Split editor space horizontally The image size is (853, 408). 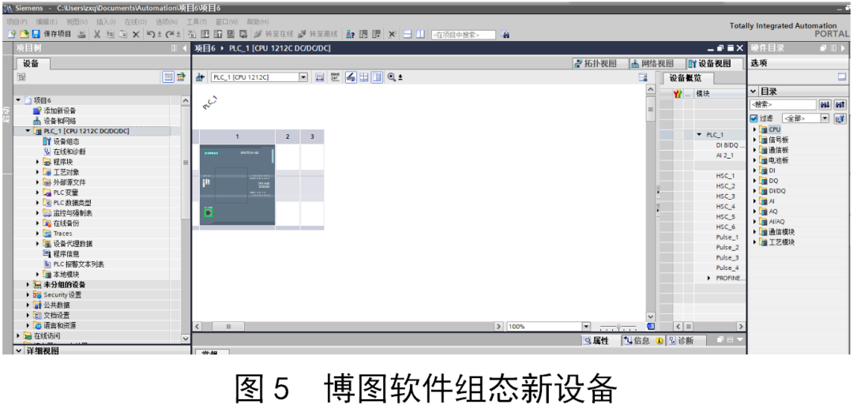click(408, 34)
